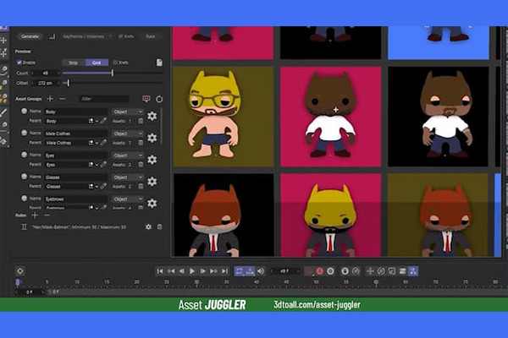Click the autokeying circle button
Screen dimensions: 508x338
pyautogui.click(x=330, y=271)
